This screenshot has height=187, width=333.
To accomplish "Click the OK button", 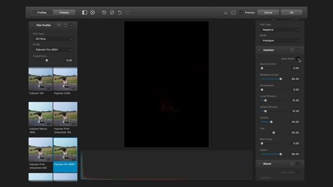I will coord(291,12).
